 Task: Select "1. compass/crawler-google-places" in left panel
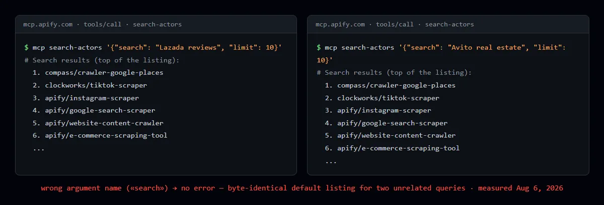click(x=98, y=73)
